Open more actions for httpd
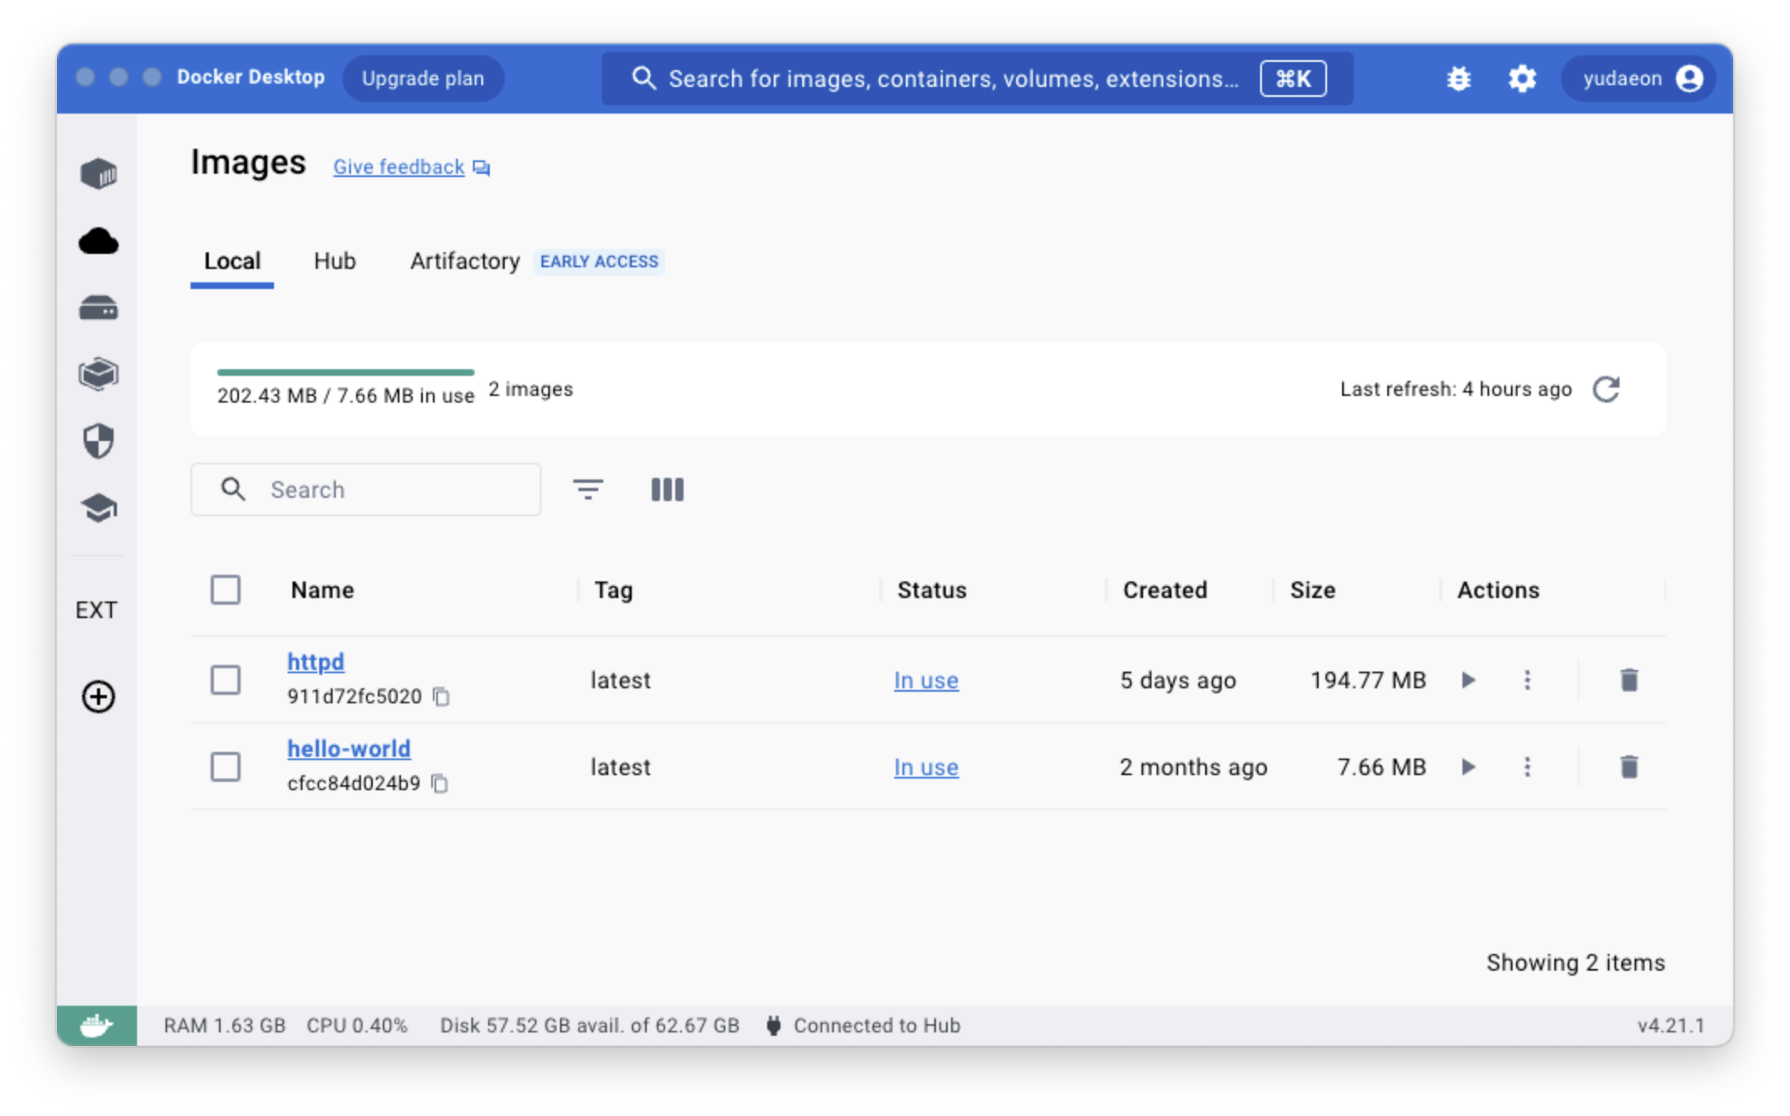The image size is (1790, 1116). tap(1528, 680)
